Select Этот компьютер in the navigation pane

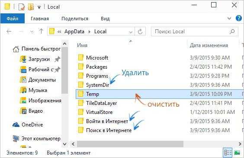pyautogui.click(x=37, y=139)
